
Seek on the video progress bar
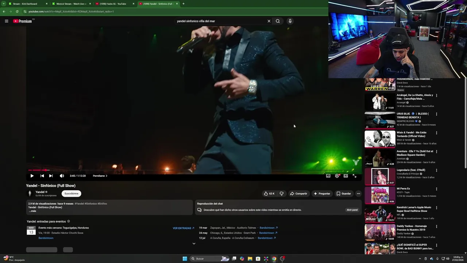click(x=193, y=170)
